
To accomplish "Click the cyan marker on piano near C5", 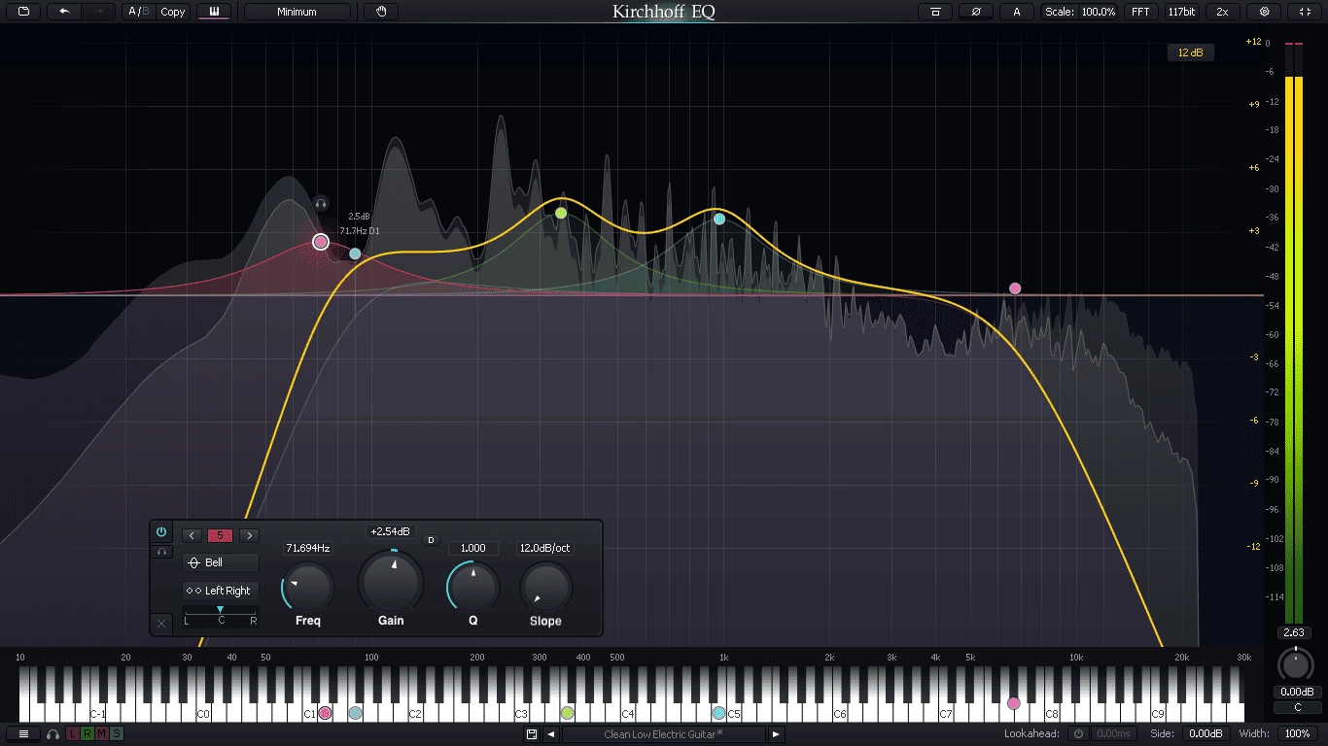I will (x=719, y=713).
